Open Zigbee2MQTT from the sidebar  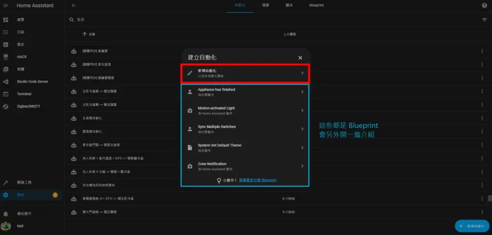28,106
